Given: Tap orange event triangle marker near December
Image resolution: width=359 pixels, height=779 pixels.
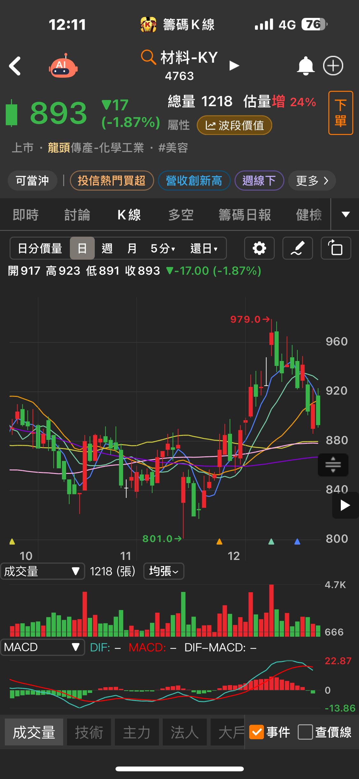Looking at the screenshot, I should 219,541.
